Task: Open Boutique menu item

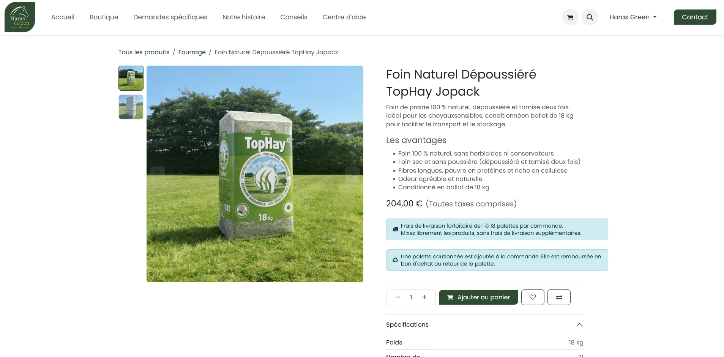Action: 104,17
